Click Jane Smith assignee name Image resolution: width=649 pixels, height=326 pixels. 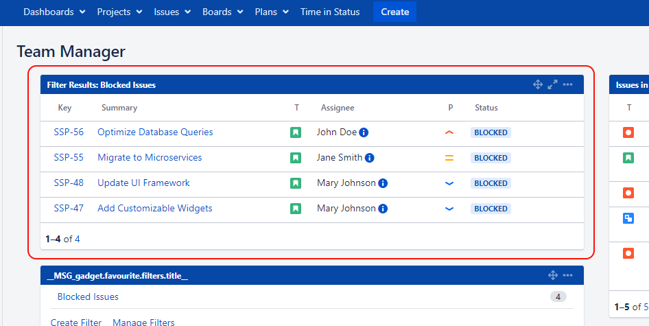pos(340,157)
